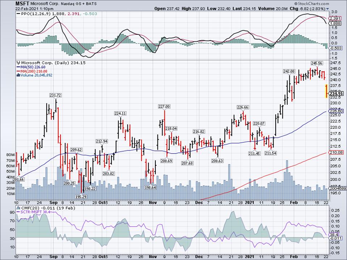
Task: Click the 218.04 price label
Action: pyautogui.click(x=171, y=128)
